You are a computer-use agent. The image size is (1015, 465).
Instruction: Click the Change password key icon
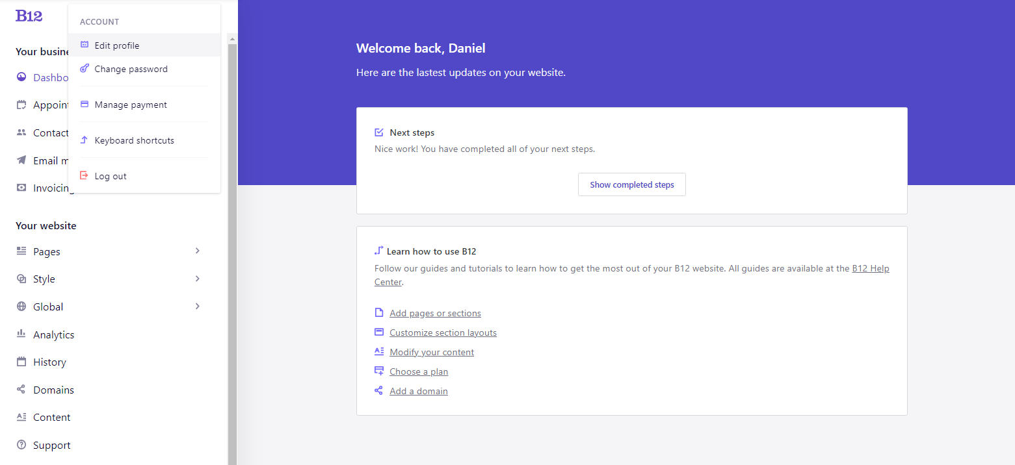click(84, 68)
